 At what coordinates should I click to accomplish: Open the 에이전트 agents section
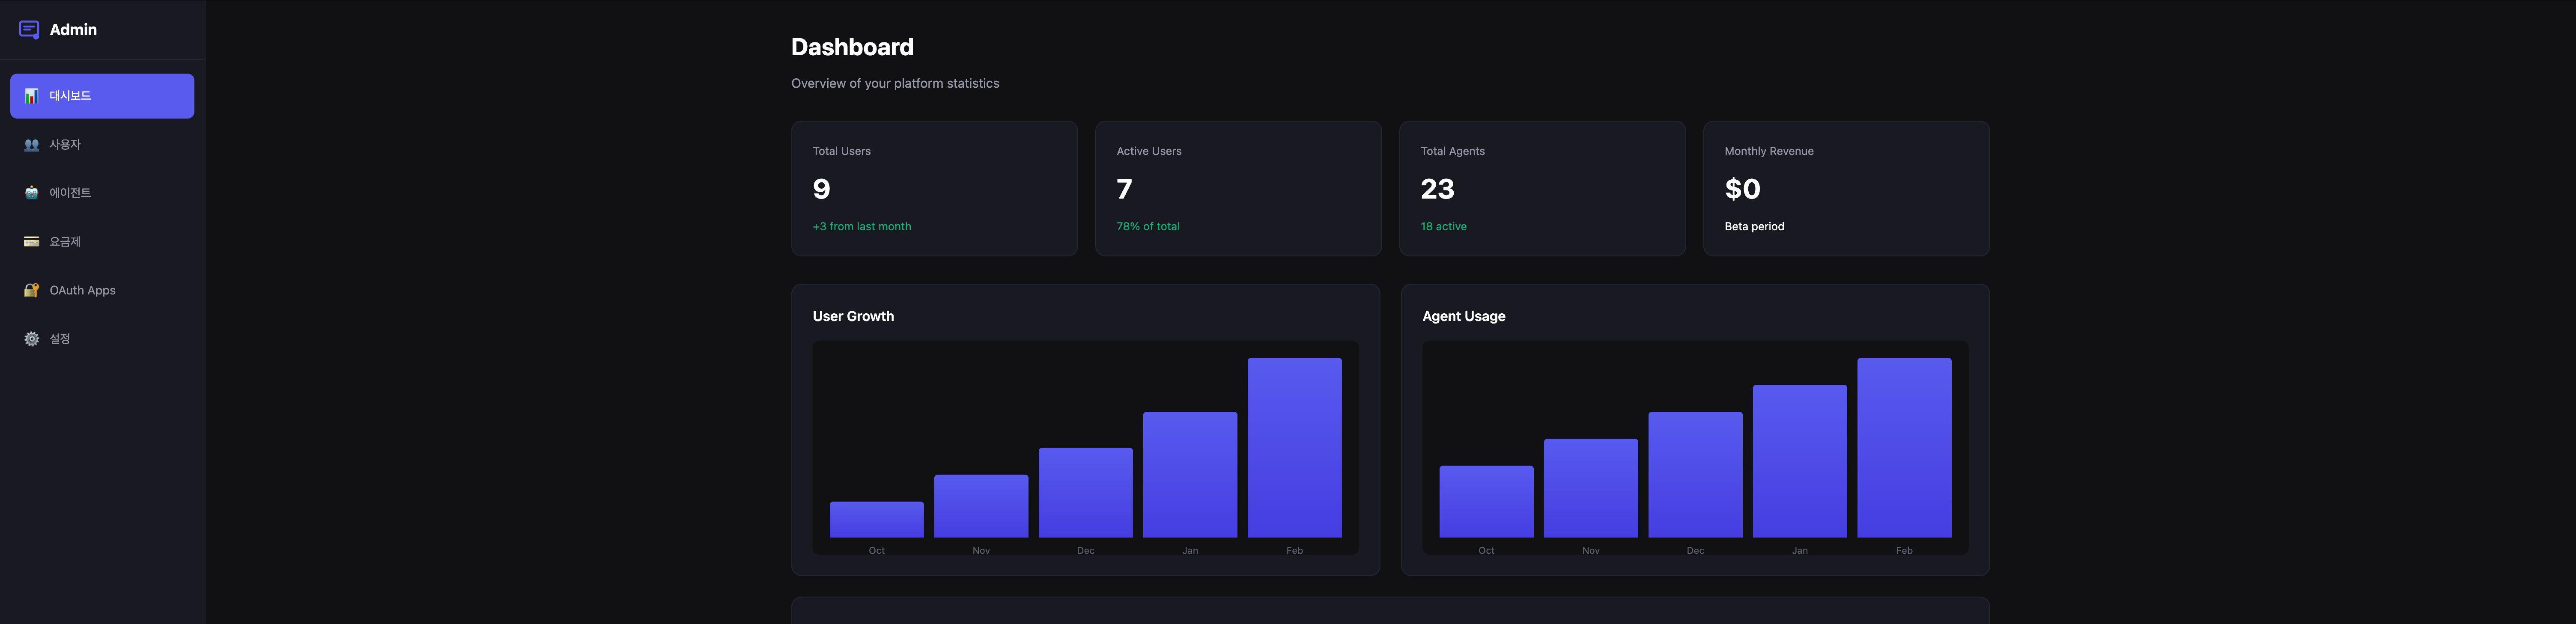[x=70, y=193]
